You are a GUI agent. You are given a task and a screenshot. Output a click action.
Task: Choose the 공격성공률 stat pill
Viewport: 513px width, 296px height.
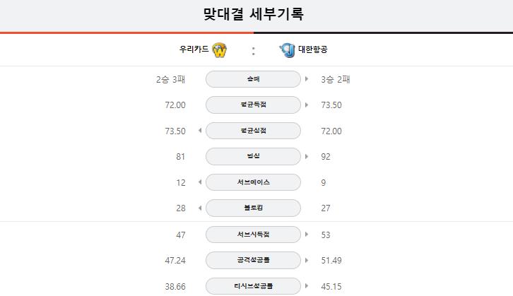(253, 261)
